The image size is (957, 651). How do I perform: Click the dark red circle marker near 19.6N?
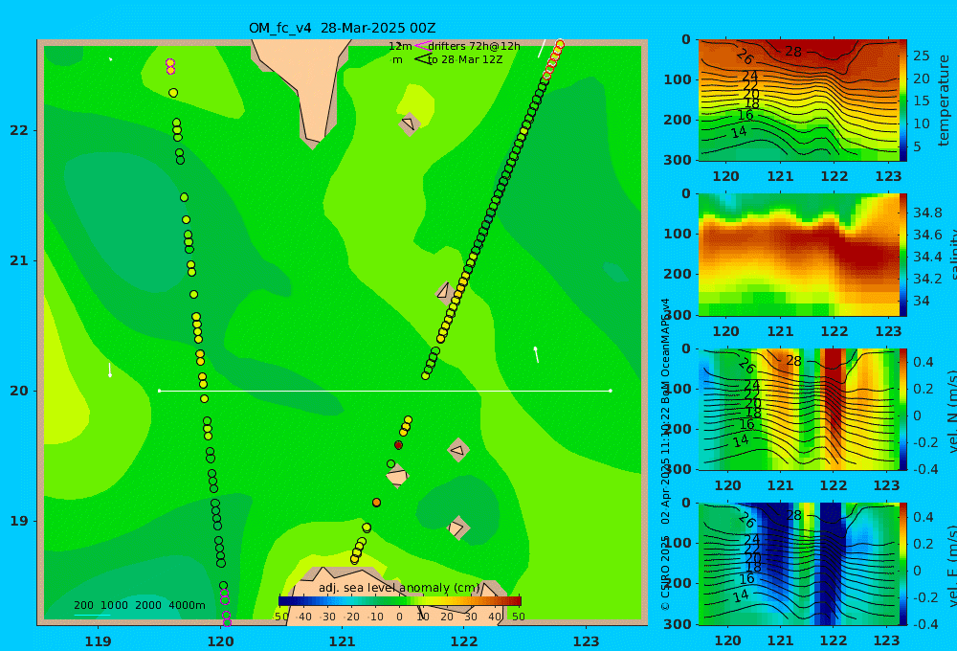pos(398,445)
